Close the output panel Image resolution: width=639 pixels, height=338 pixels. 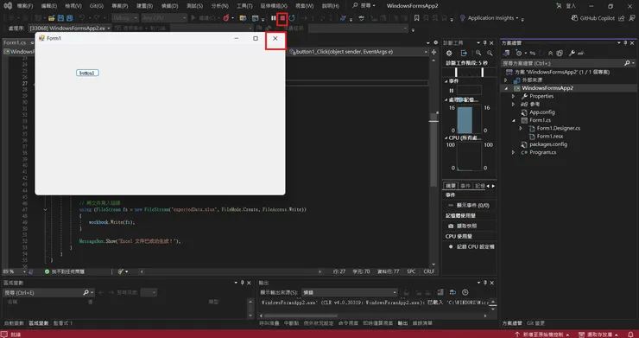pos(492,283)
